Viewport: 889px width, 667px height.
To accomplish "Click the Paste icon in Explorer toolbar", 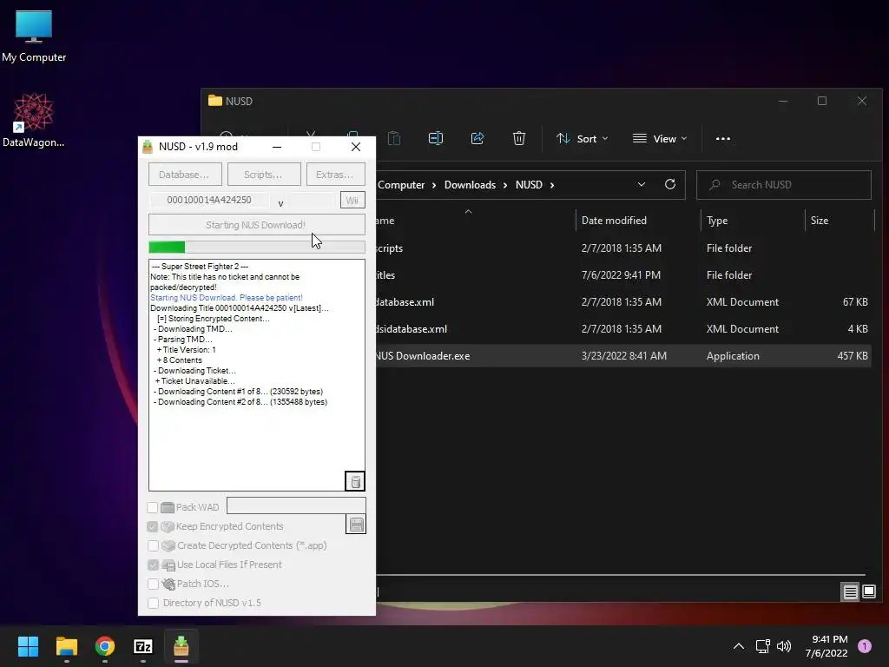I will [x=394, y=138].
